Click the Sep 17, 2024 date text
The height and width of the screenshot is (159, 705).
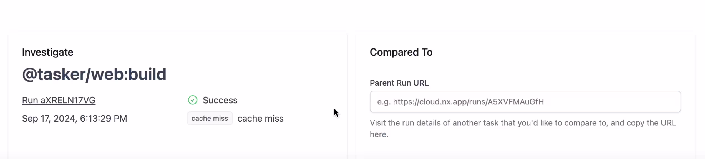(49, 119)
